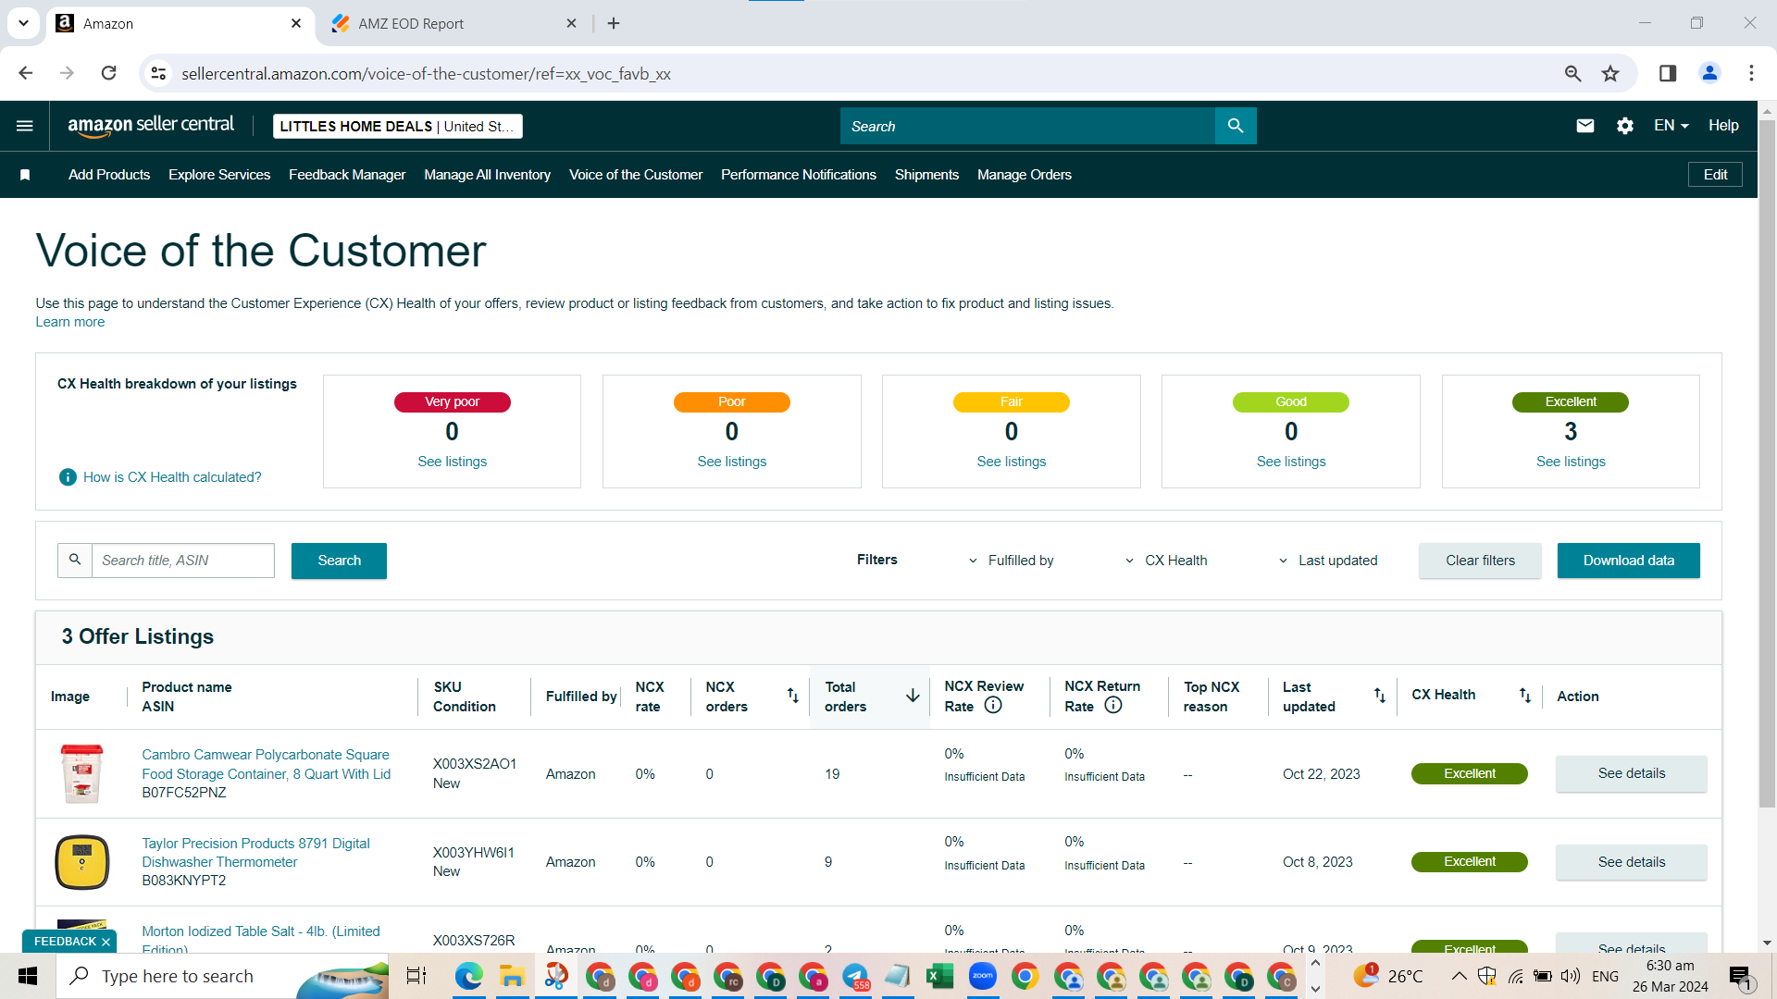Reload the page with the browser refresh icon

pyautogui.click(x=108, y=73)
